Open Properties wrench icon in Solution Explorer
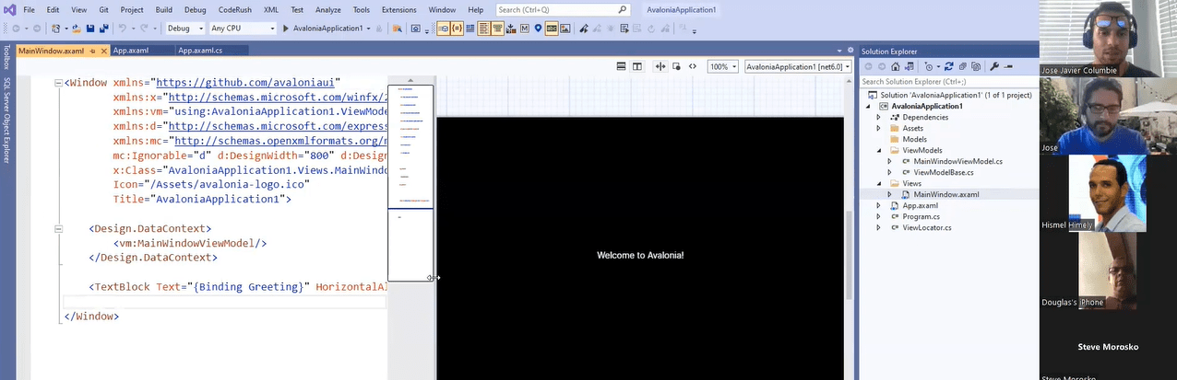 [995, 66]
